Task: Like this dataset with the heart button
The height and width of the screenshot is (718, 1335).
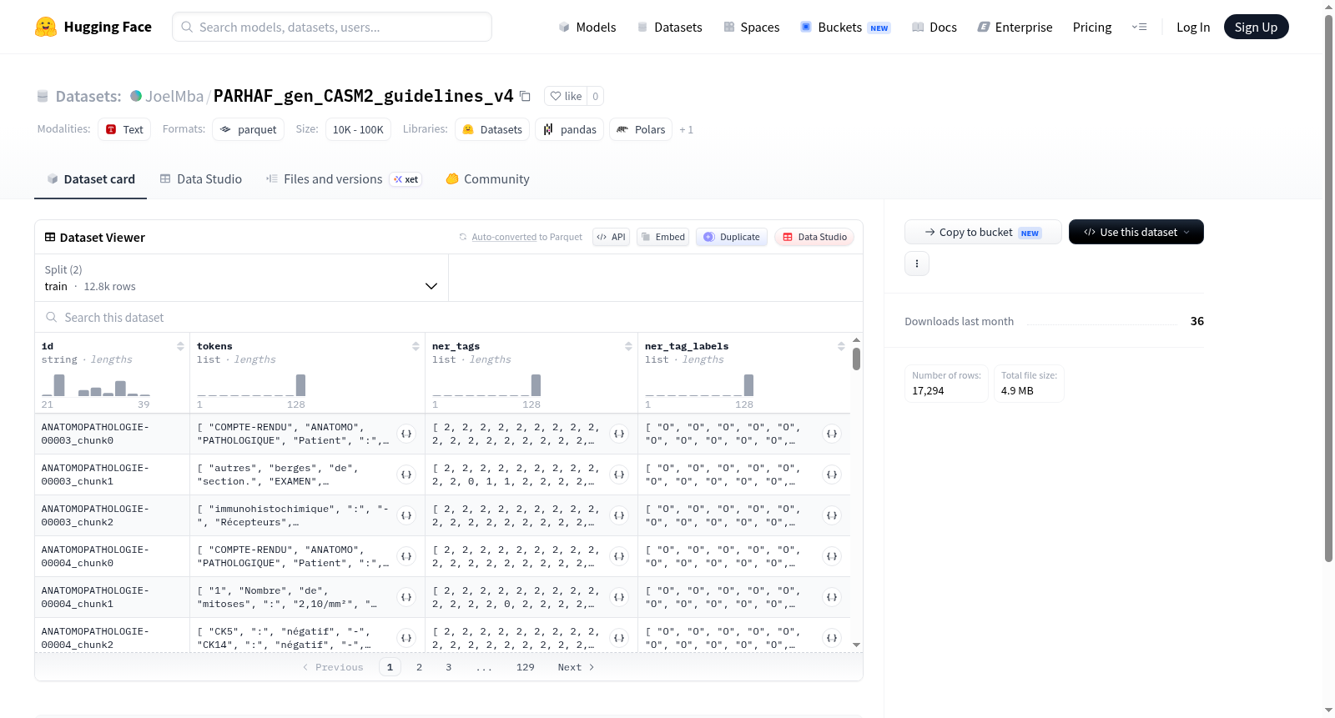Action: point(566,96)
